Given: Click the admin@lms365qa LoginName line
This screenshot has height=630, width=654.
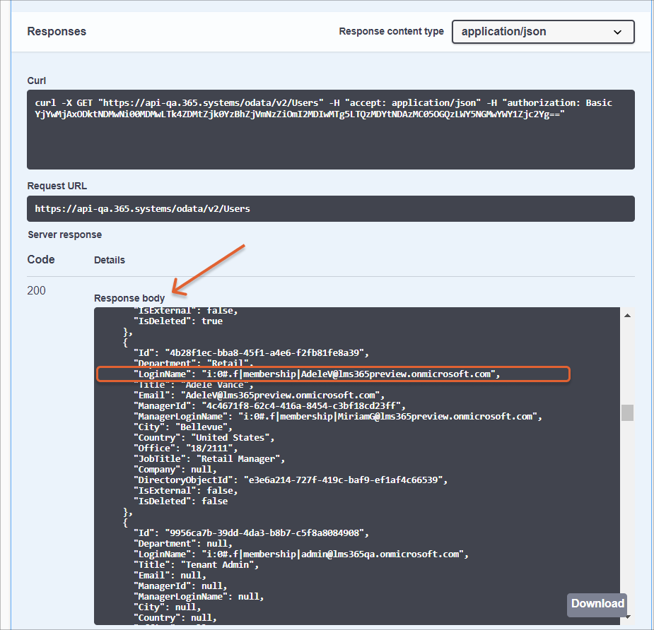Looking at the screenshot, I should 300,554.
